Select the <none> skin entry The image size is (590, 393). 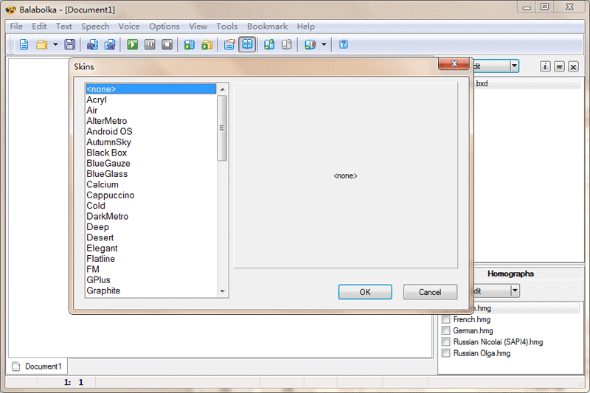(x=151, y=89)
